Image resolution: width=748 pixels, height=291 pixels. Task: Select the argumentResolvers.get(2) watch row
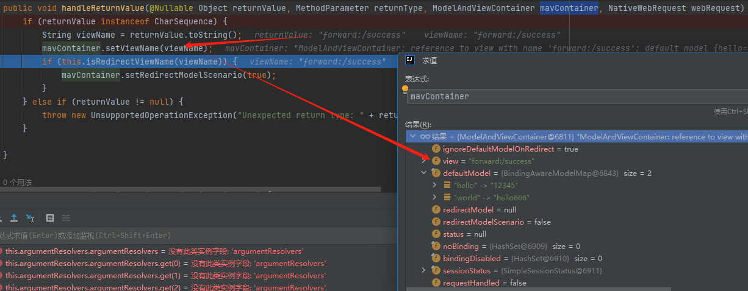198,287
